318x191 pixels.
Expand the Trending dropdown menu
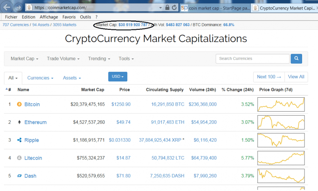[99, 59]
